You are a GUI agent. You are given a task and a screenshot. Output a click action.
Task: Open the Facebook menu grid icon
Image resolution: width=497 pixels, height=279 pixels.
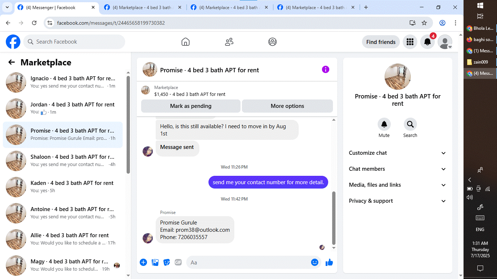pos(410,42)
